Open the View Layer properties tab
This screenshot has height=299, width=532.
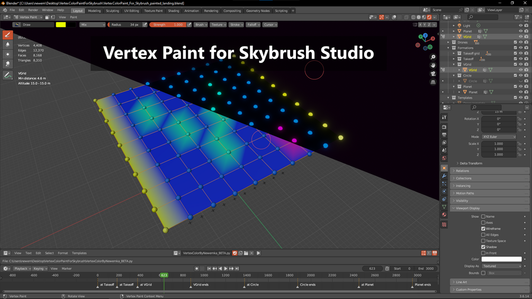coord(444,142)
